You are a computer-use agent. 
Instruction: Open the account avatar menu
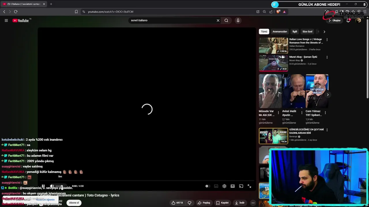point(358,20)
